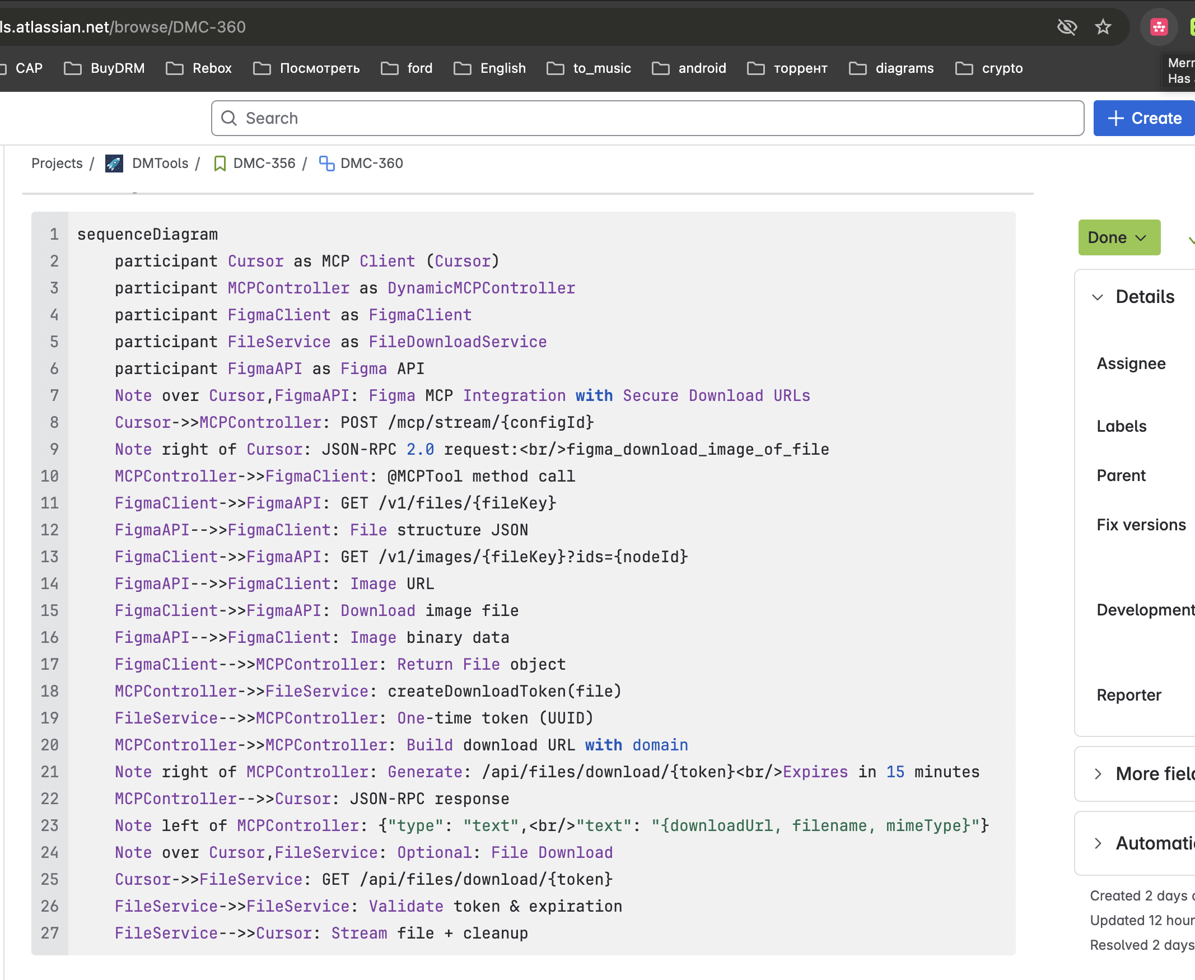Open the English bookmarks folder
The height and width of the screenshot is (980, 1195).
tap(489, 68)
